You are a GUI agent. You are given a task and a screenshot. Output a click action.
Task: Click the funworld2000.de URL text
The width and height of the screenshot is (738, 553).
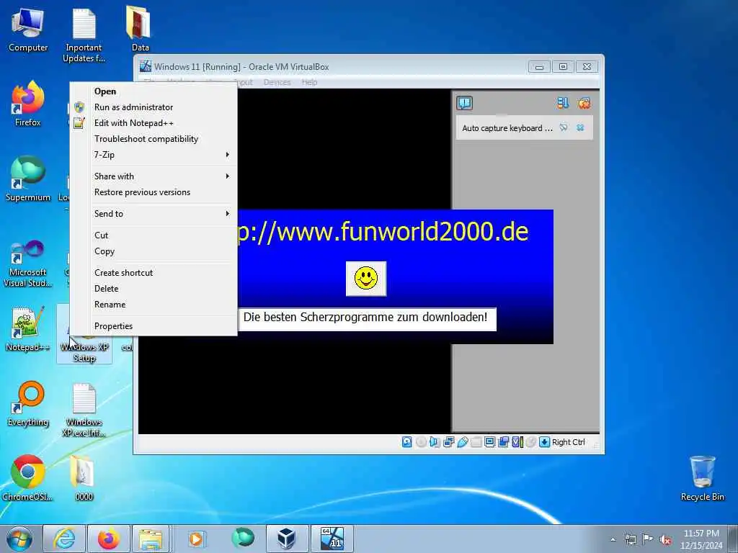click(383, 231)
